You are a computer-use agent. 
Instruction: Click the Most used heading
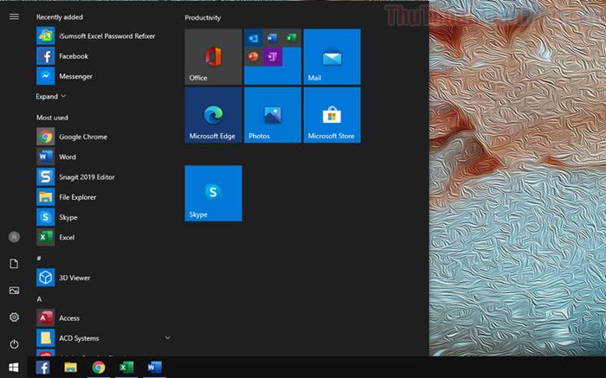[x=52, y=118]
